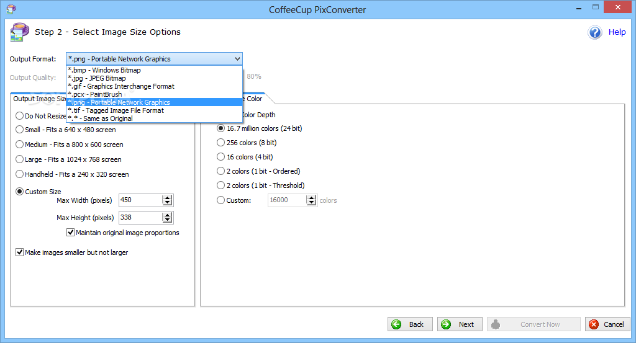Choose *.* - Same as Original option
This screenshot has width=636, height=343.
point(154,118)
